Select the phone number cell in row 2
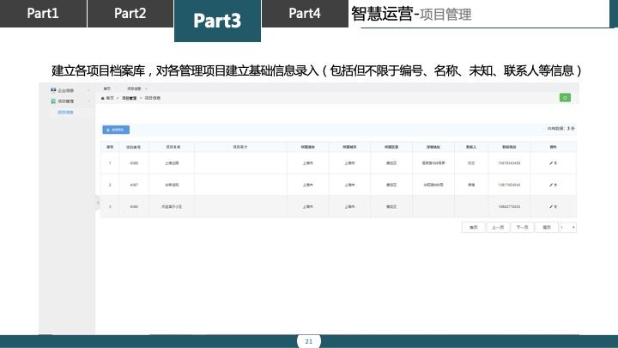Viewport: 618px width, 348px height. pos(509,185)
